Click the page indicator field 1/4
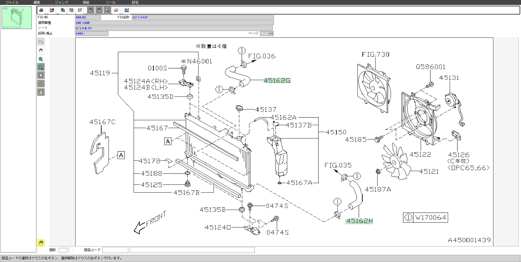The image size is (521, 262). coord(267,34)
